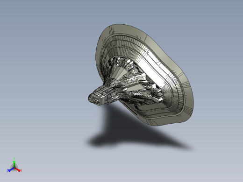This screenshot has width=243, height=182.
Task: Select the origin point of the orientation triad
Action: [14, 168]
